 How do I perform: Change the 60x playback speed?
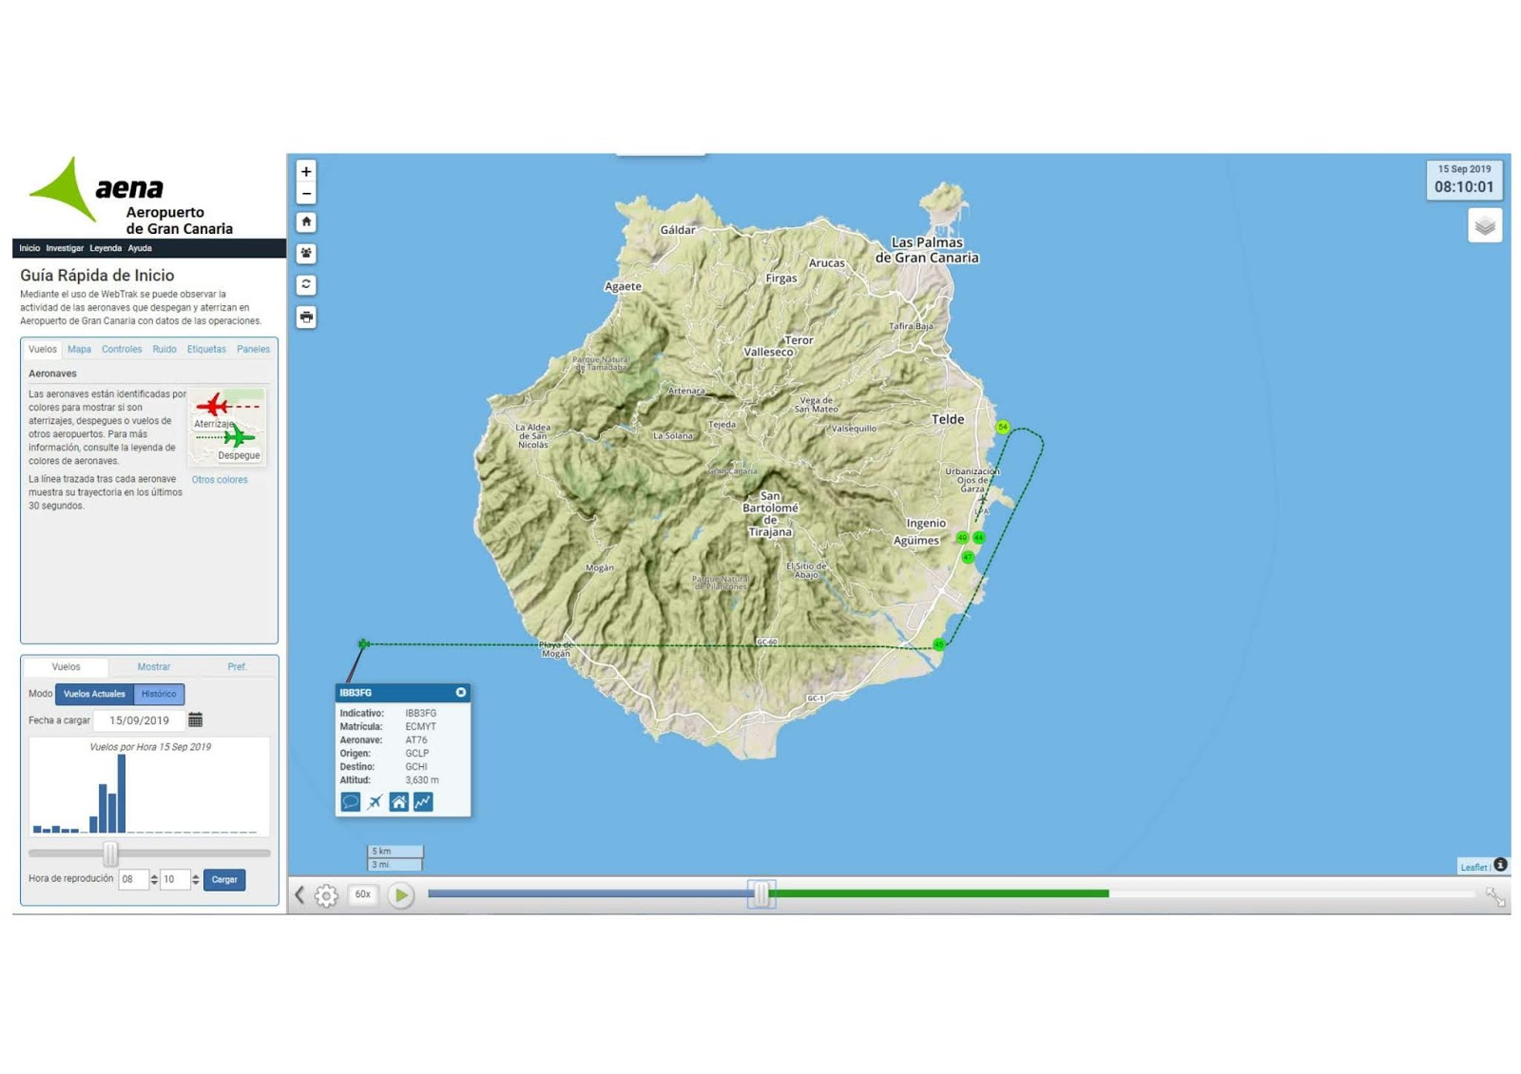point(362,894)
